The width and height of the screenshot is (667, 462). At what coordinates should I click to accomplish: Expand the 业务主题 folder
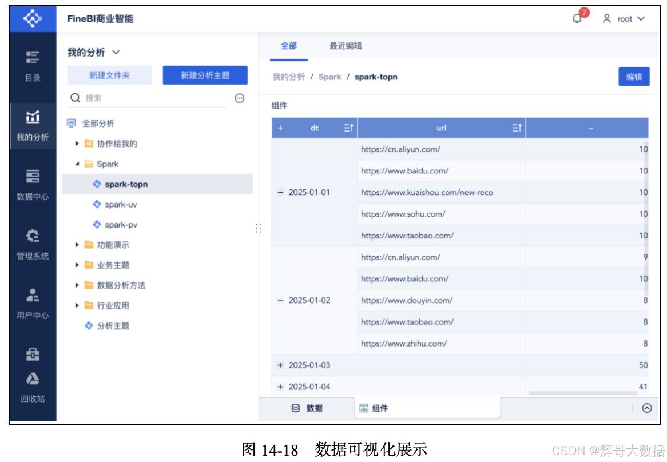click(77, 265)
